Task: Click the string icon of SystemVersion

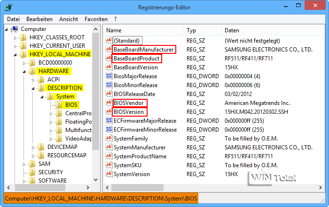Action: pos(109,174)
